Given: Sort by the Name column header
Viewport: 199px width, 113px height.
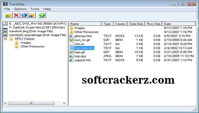Looking at the screenshot, I should [85, 24].
